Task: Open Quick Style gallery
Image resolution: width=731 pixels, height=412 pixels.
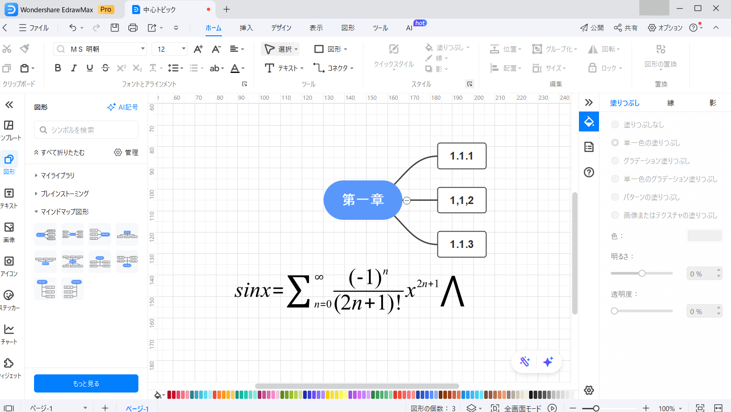Action: click(x=394, y=57)
